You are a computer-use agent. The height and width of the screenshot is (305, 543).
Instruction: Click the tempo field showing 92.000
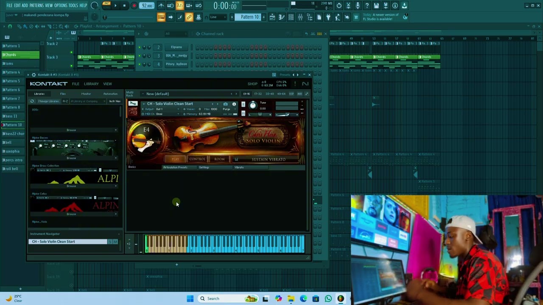point(147,6)
